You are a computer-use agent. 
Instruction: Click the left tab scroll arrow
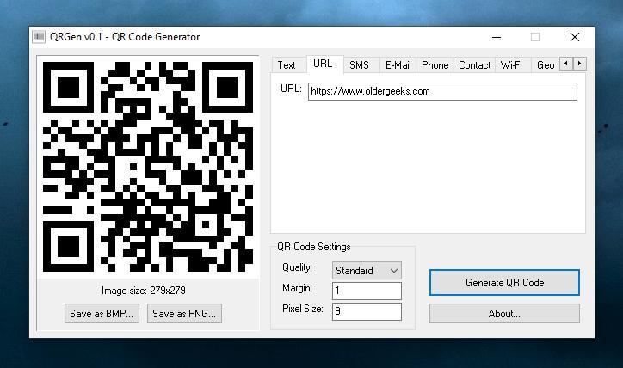[566, 64]
